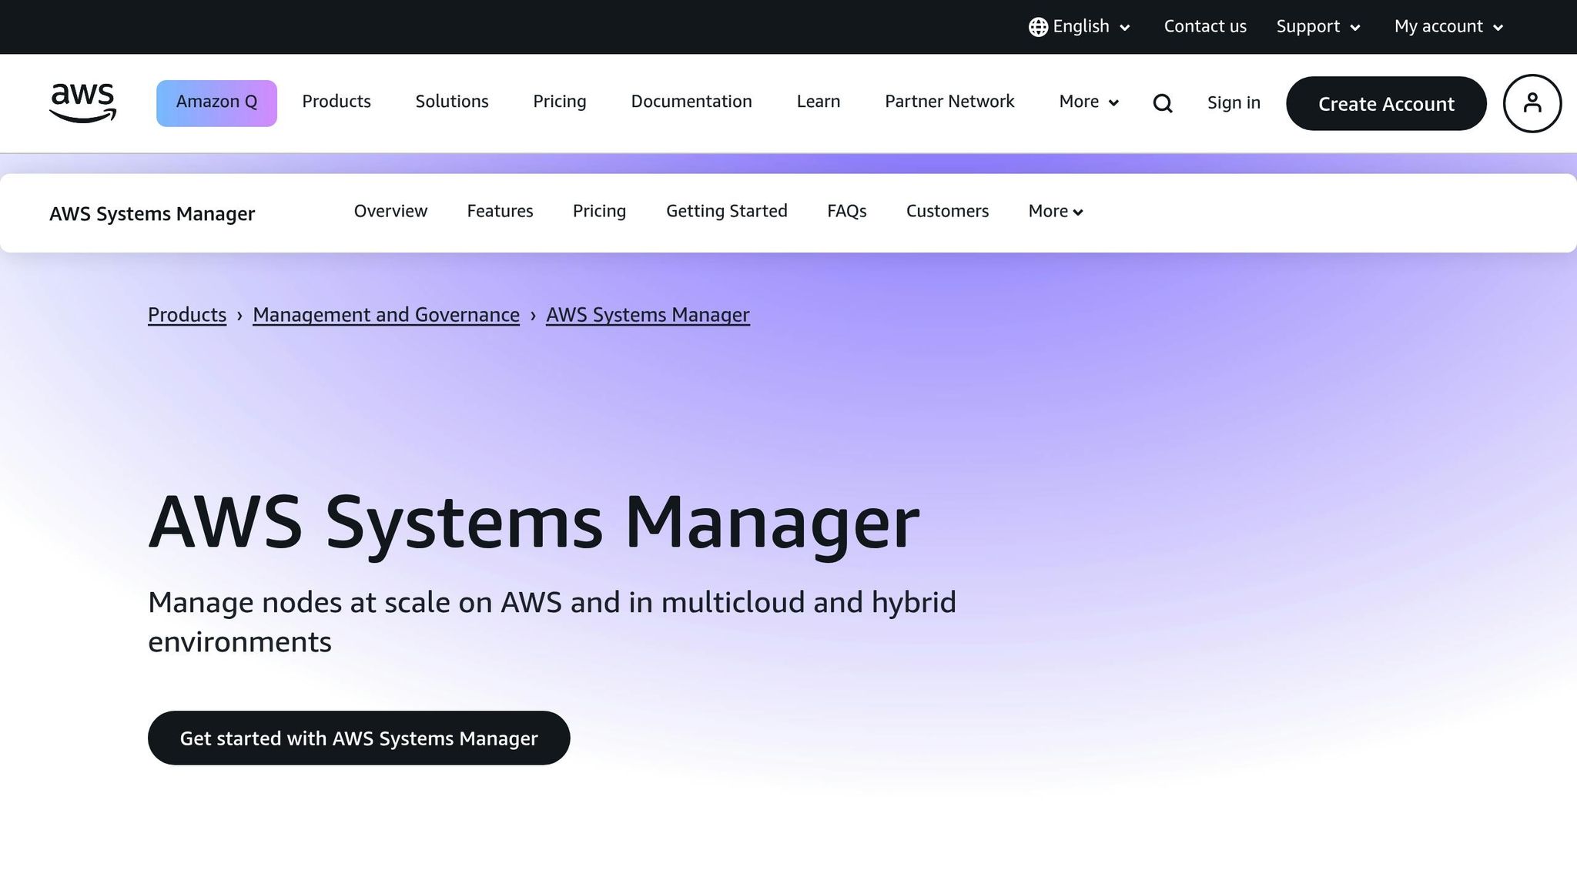This screenshot has width=1577, height=887.
Task: Click AWS Systems Manager breadcrumb link
Action: 648,315
